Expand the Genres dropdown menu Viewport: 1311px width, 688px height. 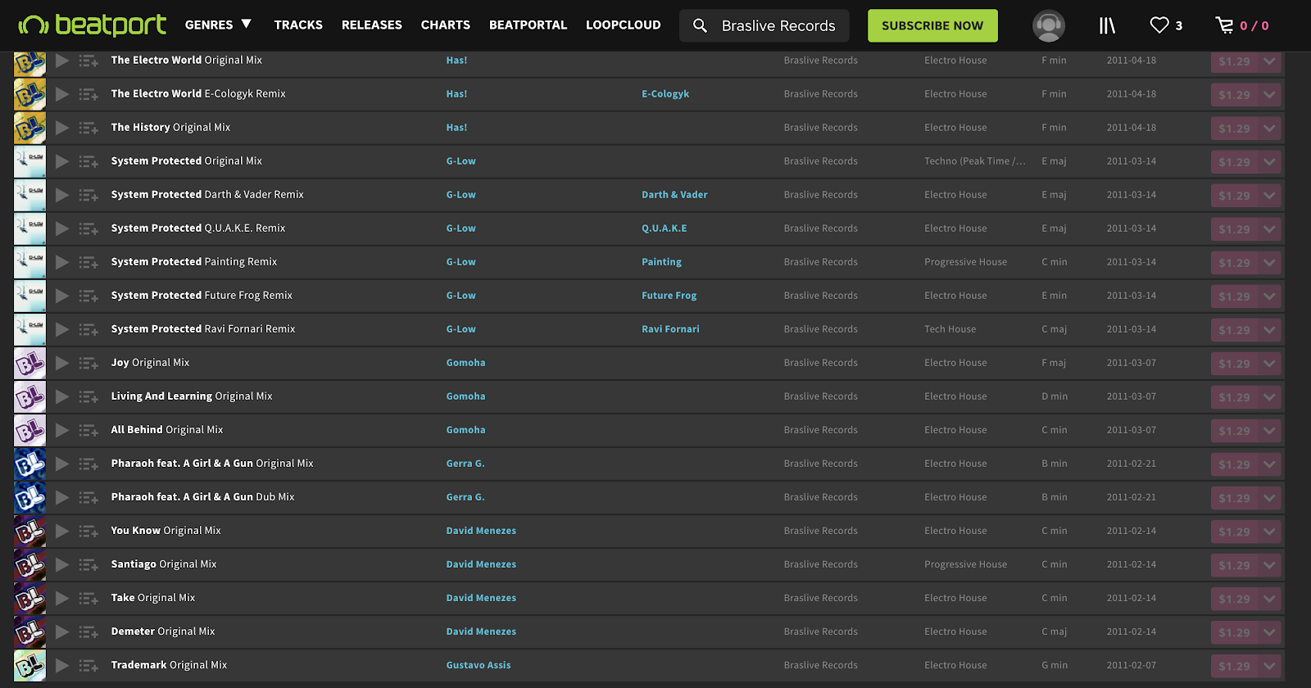(218, 25)
